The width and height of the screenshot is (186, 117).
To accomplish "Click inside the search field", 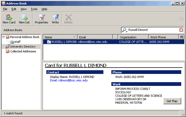I will pos(153,30).
